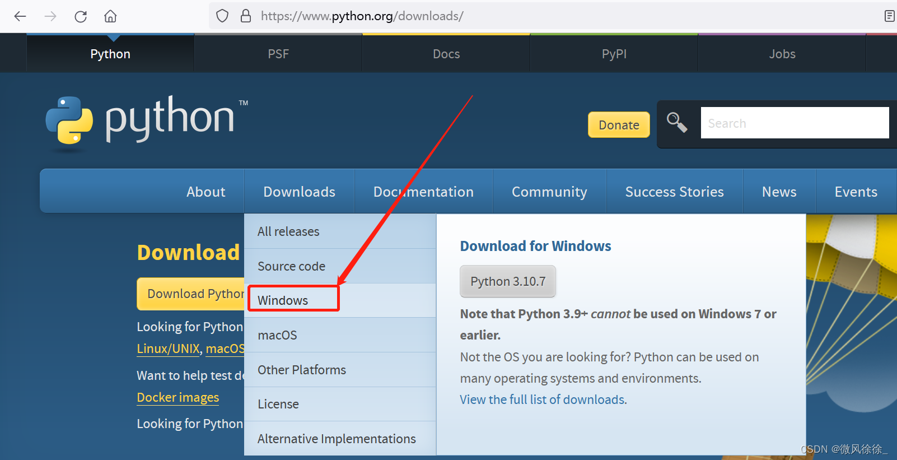The height and width of the screenshot is (460, 897).
Task: Open the About nav menu
Action: [206, 192]
